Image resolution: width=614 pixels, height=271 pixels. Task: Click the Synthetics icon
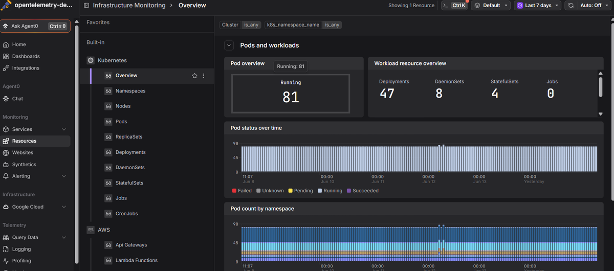click(x=6, y=165)
